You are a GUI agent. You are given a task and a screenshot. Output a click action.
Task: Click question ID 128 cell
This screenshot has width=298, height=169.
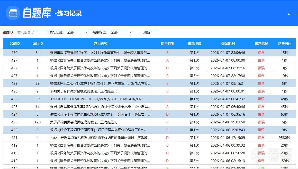coord(38,122)
